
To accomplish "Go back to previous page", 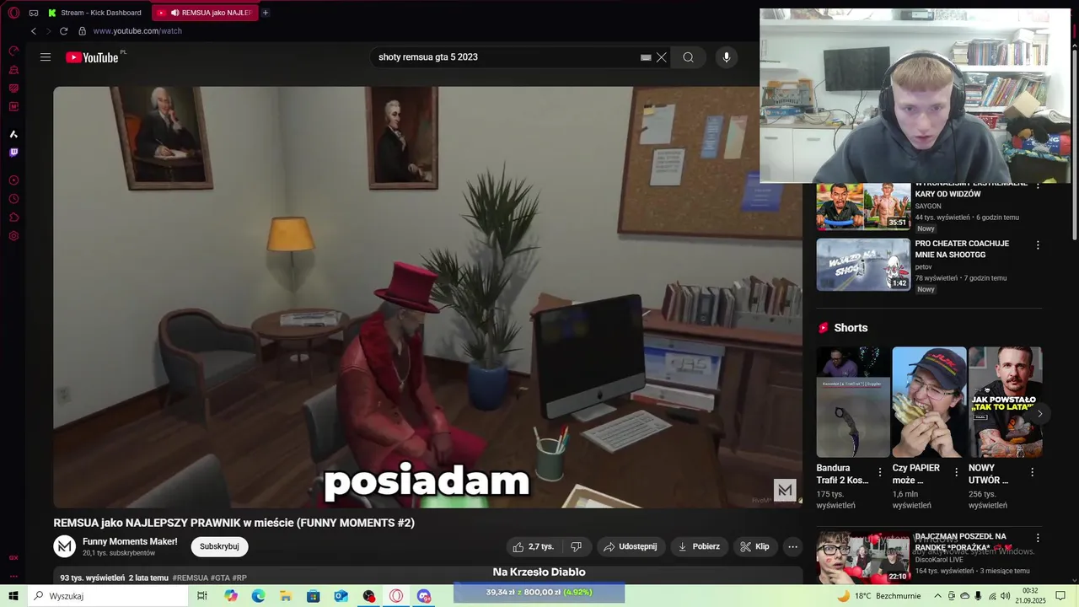I will pos(34,31).
